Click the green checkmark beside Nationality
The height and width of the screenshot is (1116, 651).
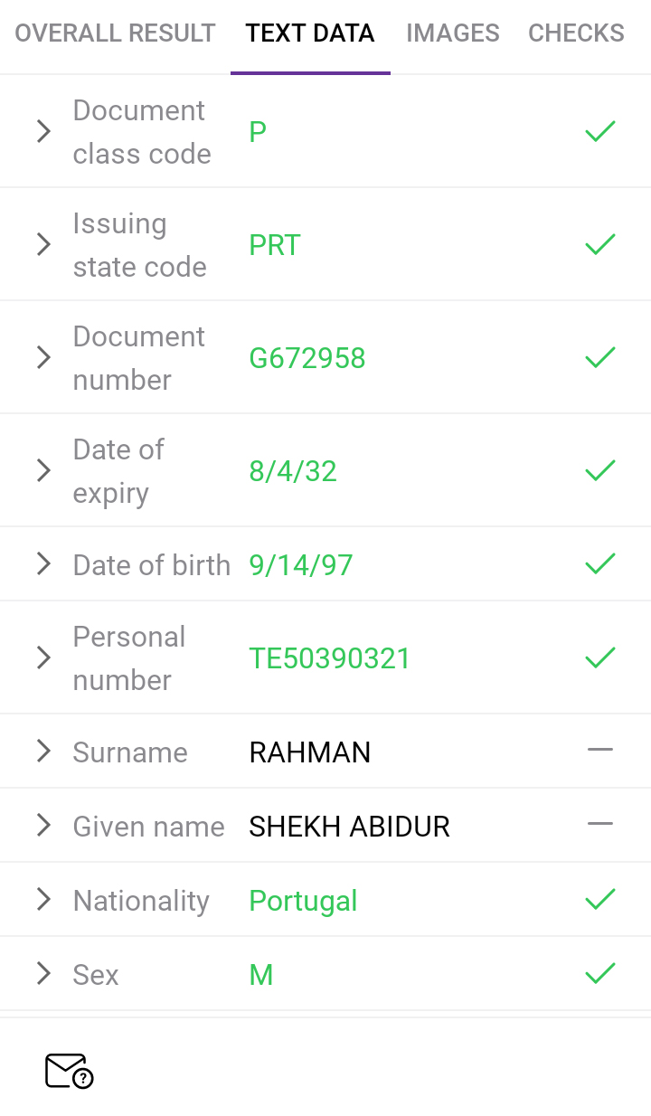(x=600, y=900)
